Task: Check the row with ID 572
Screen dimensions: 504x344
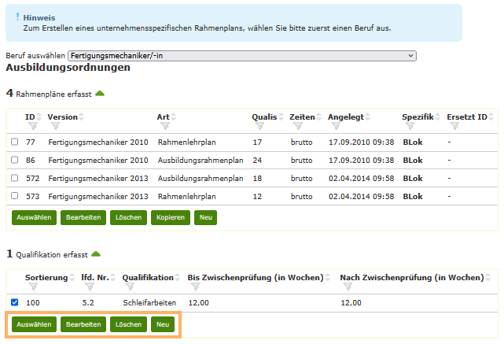Action: [14, 178]
